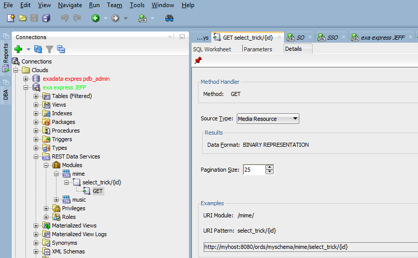Open the SQL Worksheet connection dropdown arrow

[152, 18]
